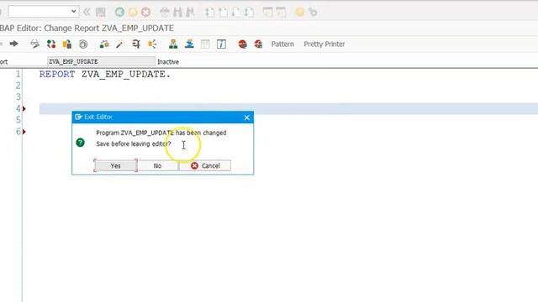Click the Pretty Printer button
Image resolution: width=538 pixels, height=302 pixels.
(x=324, y=44)
